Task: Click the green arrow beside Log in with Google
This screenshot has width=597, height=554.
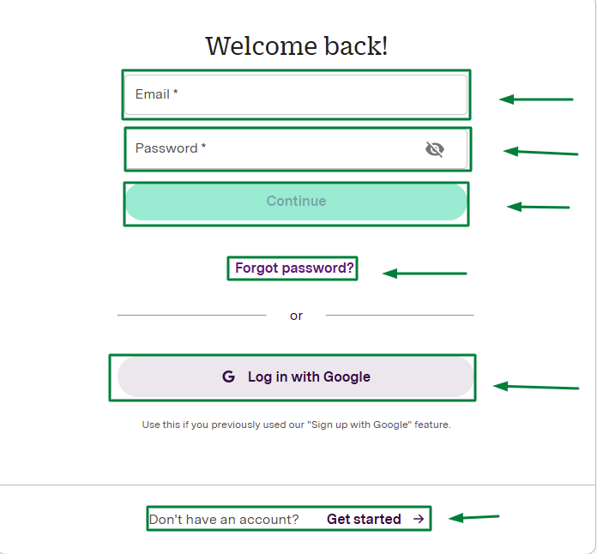Action: [x=536, y=387]
